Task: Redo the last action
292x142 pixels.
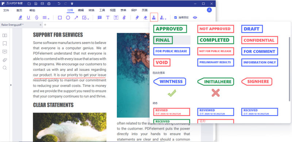Action: pos(65,4)
